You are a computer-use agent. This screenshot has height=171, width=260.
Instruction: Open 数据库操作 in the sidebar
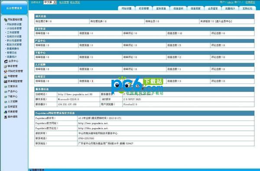coord(13,48)
